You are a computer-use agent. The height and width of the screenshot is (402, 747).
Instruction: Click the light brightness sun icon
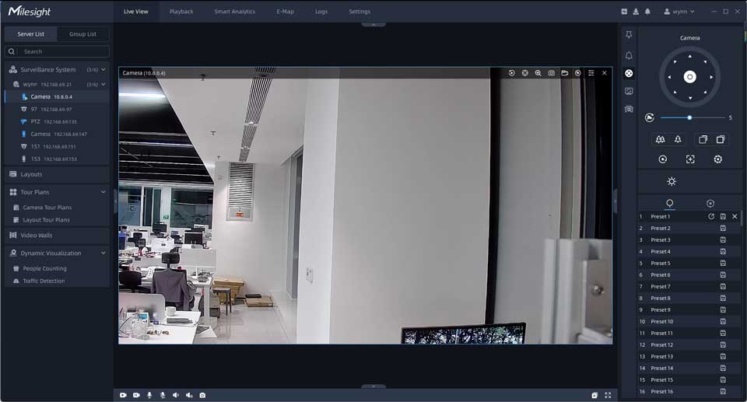point(672,181)
